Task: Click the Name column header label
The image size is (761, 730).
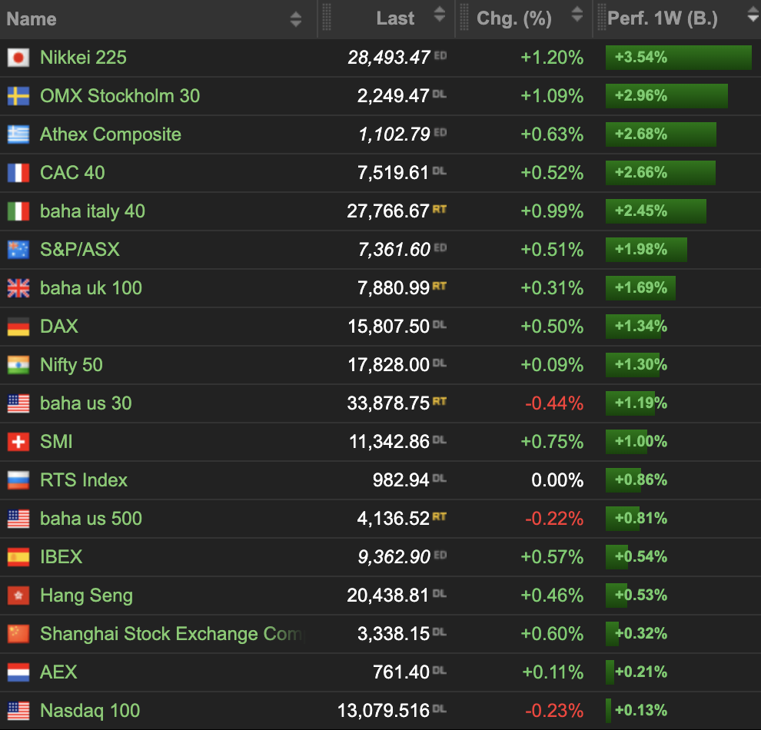Action: pos(32,19)
